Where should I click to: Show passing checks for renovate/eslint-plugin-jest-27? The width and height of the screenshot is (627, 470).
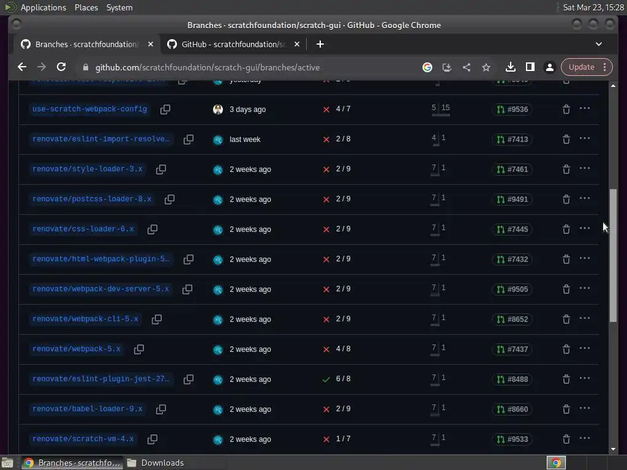(326, 379)
